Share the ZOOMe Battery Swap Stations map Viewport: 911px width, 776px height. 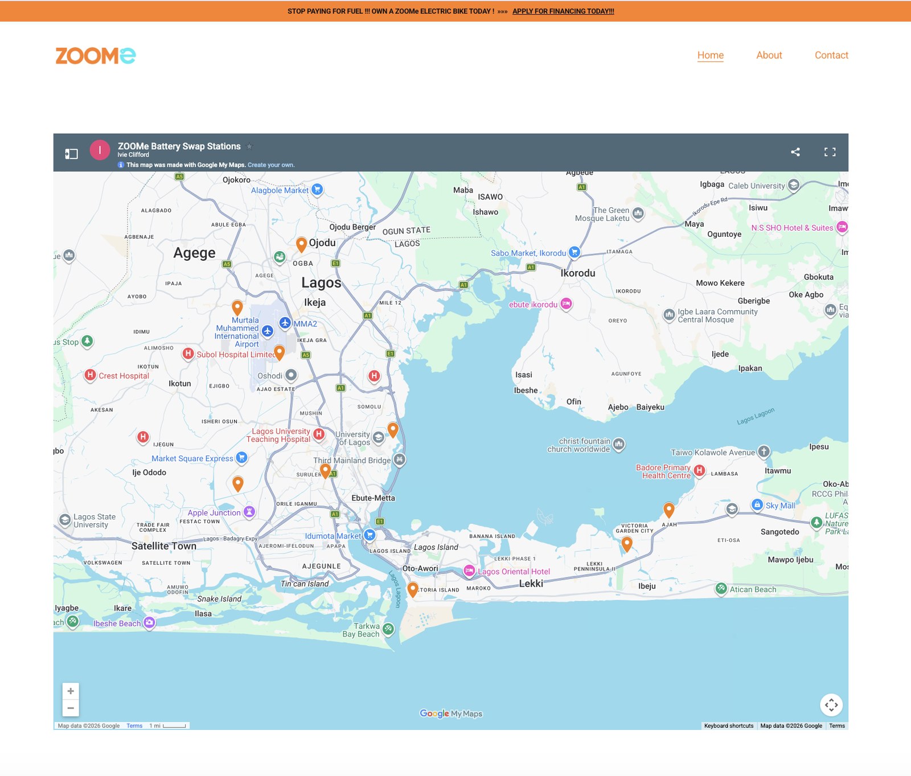(795, 151)
